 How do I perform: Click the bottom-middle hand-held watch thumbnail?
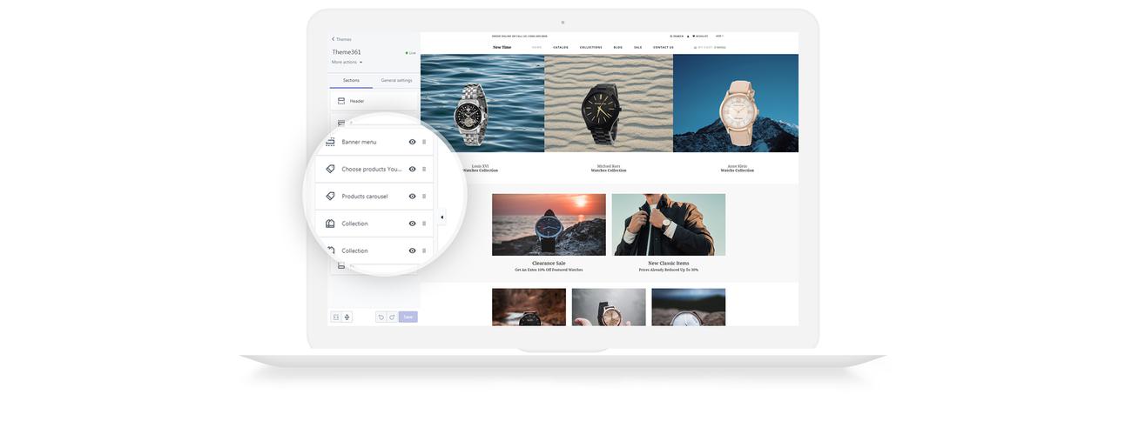609,307
